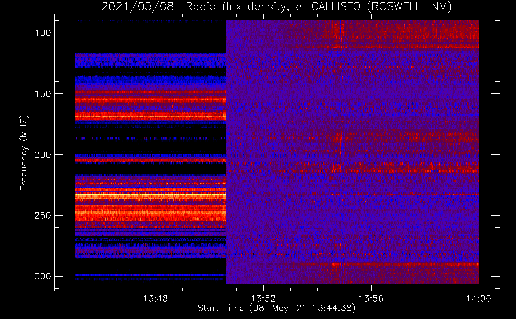This screenshot has width=516, height=319.
Task: Click the '13:56' time tick label
Action: click(x=371, y=299)
